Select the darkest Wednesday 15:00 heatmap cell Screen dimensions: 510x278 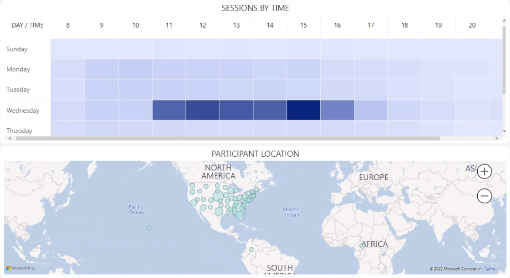[x=304, y=110]
